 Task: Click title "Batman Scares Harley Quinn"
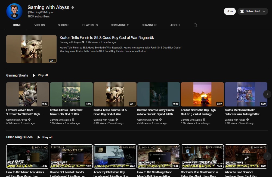156,112
